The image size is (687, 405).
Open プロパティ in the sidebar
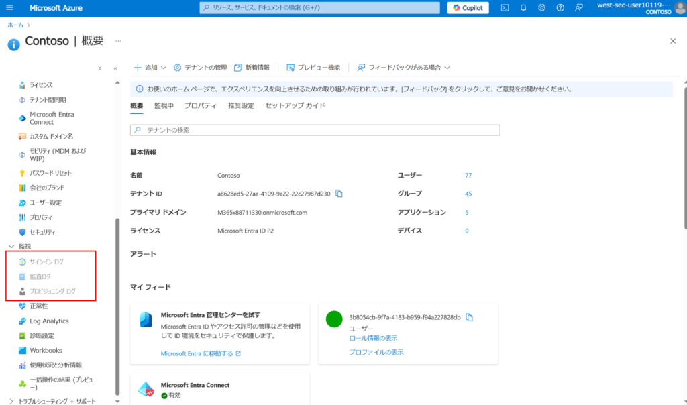tap(41, 217)
